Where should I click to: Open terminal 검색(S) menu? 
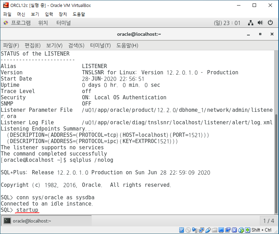click(x=76, y=45)
